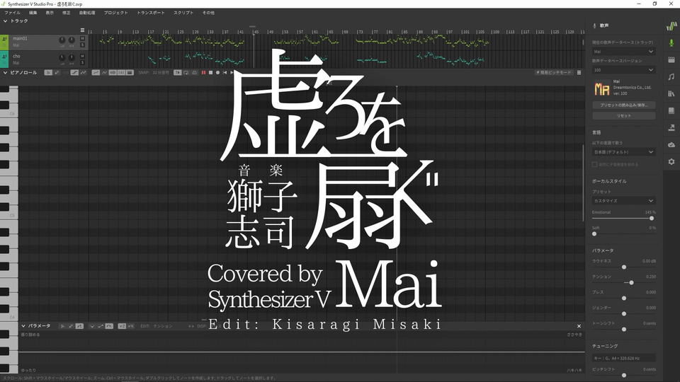Open the clapperboard render panel icon
Viewport: 680px width, 382px height.
(x=671, y=60)
